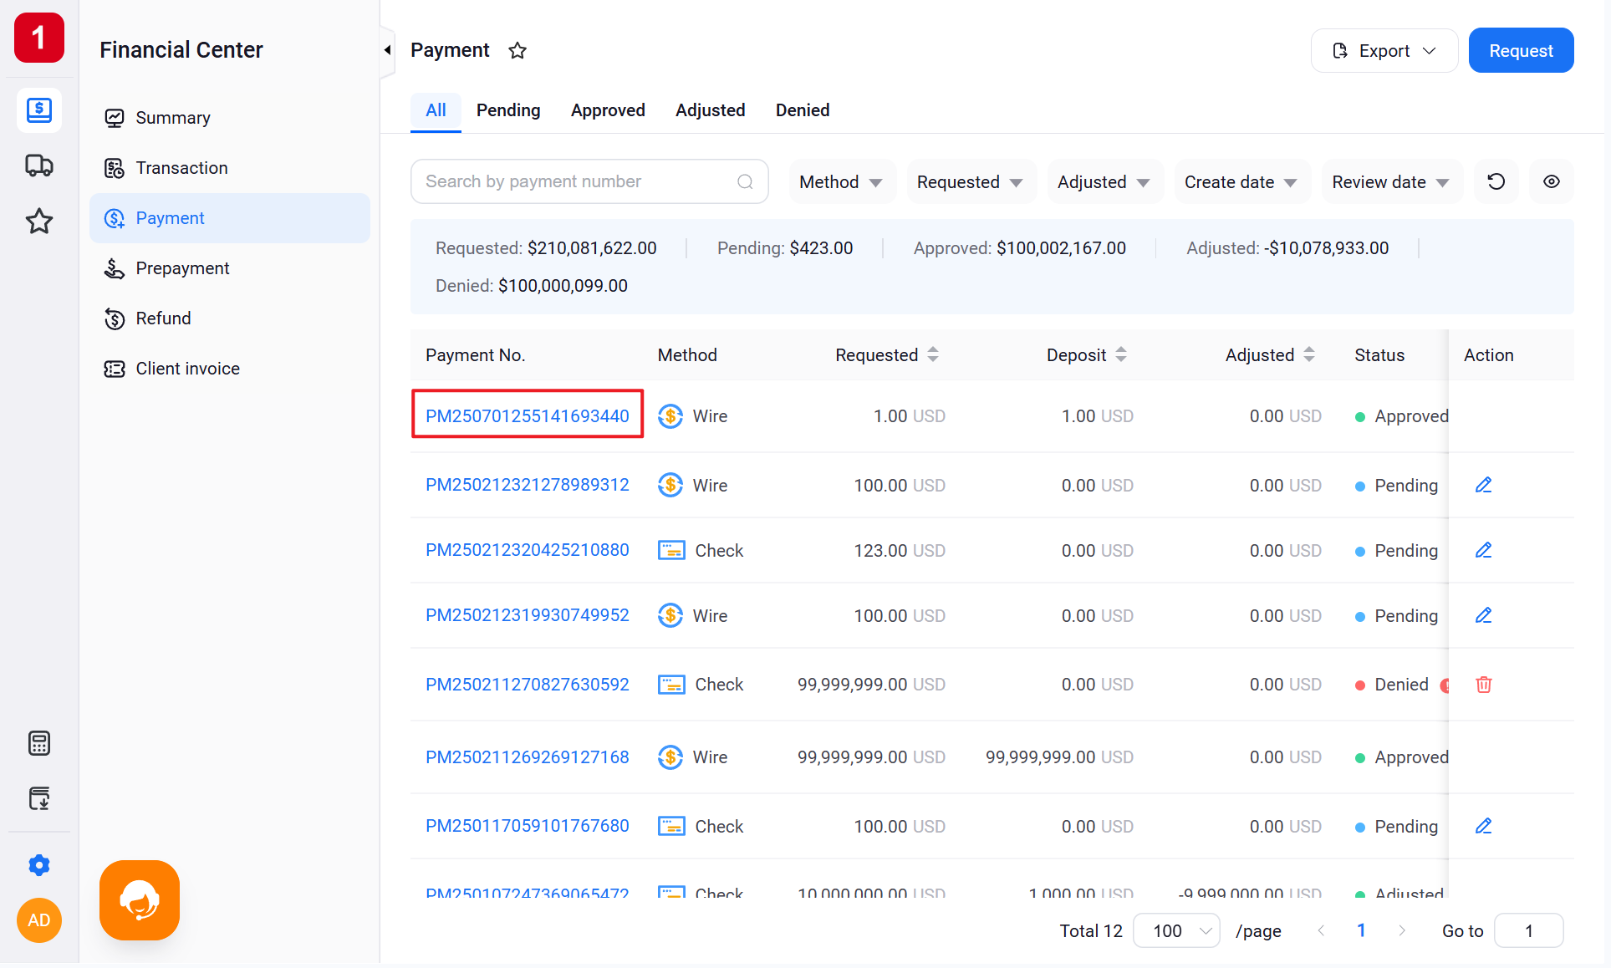The image size is (1611, 968).
Task: Select Payment in the sidebar
Action: (x=230, y=218)
